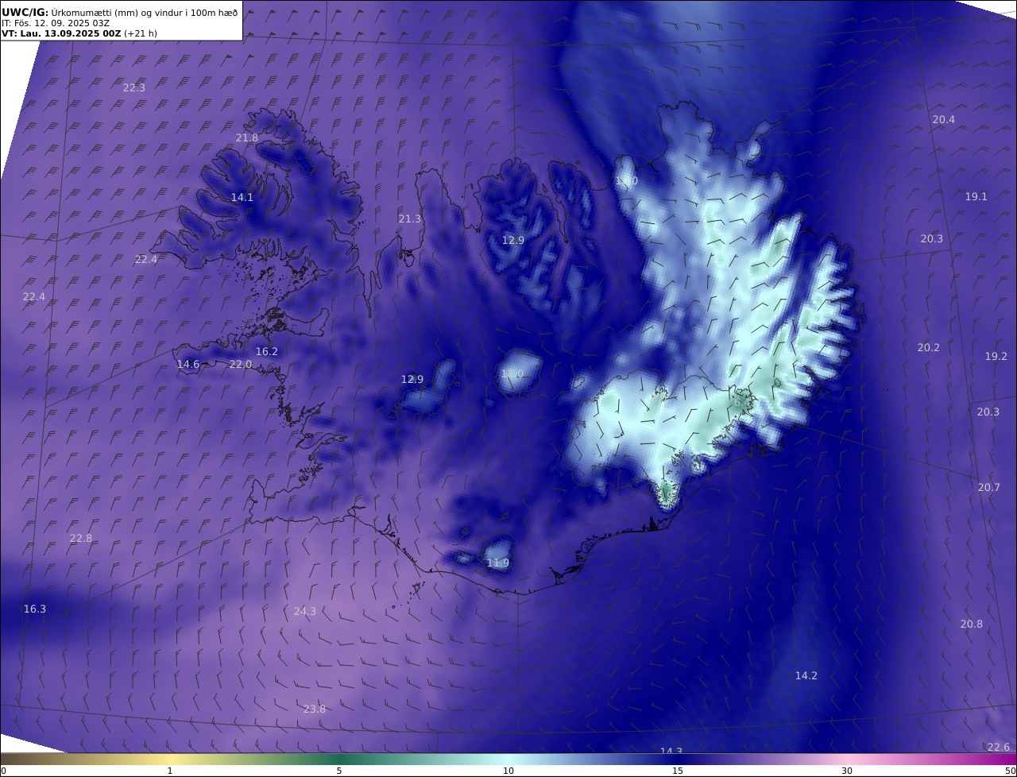Click the 0 tick on the colorbar
Viewport: 1017px width, 777px height.
point(3,771)
